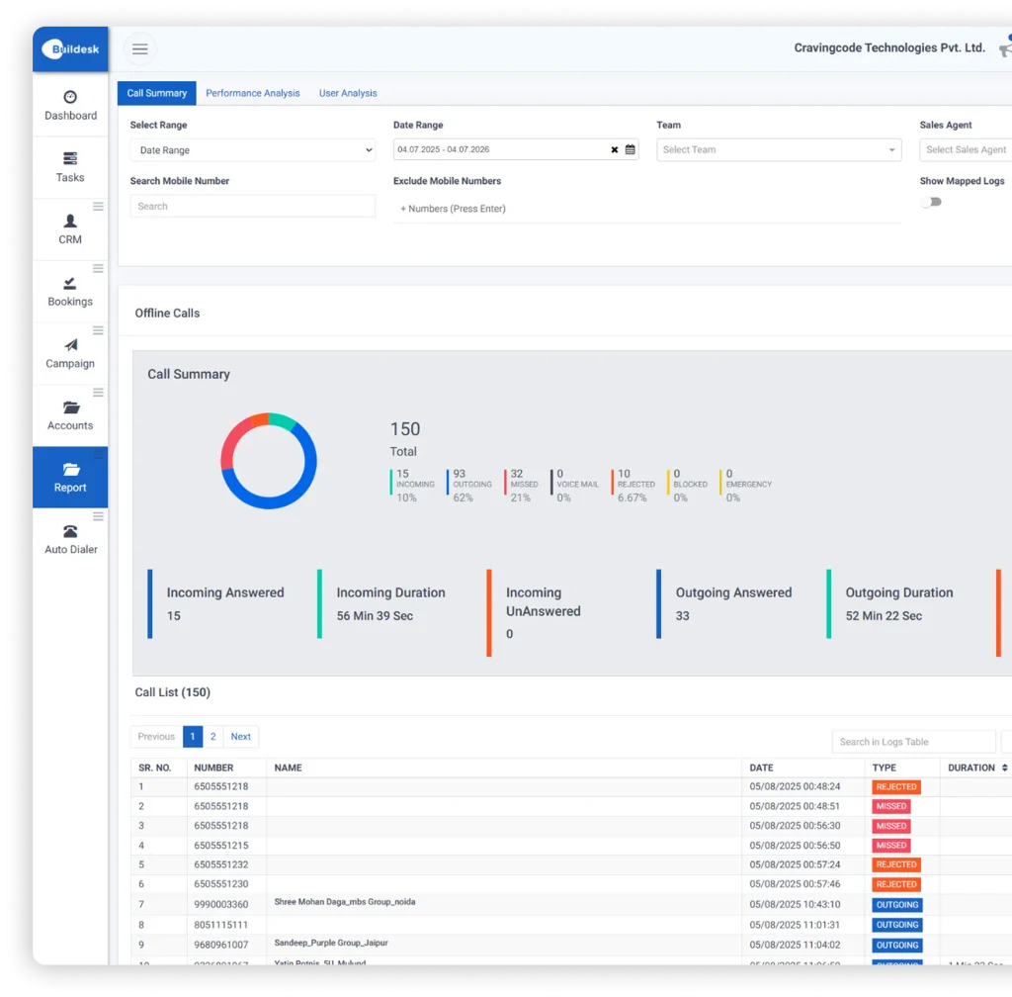Viewport: 1012px width, 997px height.
Task: Switch to the User Analysis tab
Action: tap(348, 93)
